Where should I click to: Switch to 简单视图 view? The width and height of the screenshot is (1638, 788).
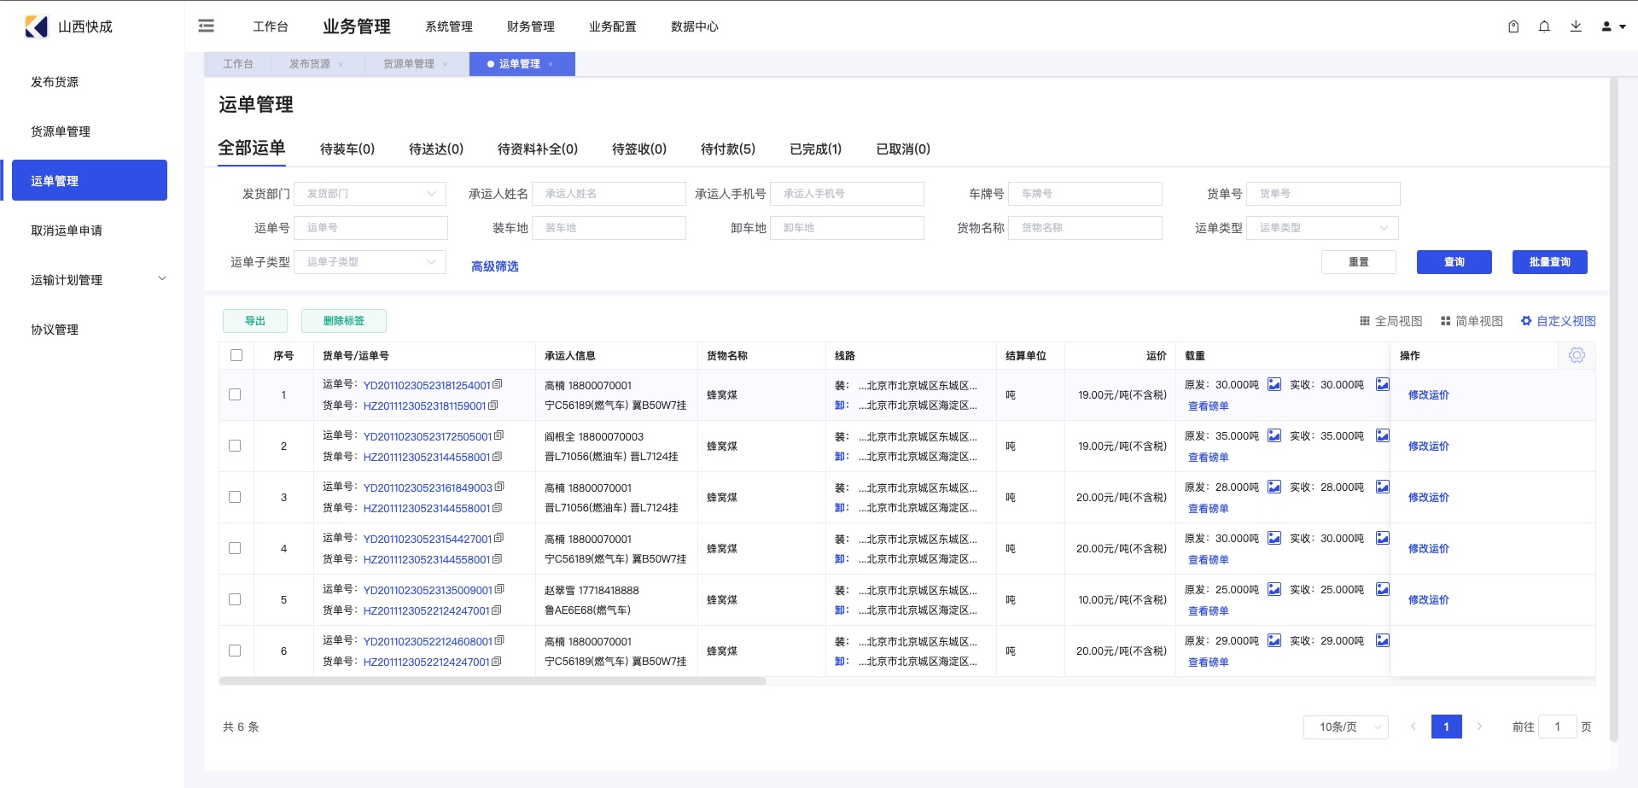(1472, 321)
